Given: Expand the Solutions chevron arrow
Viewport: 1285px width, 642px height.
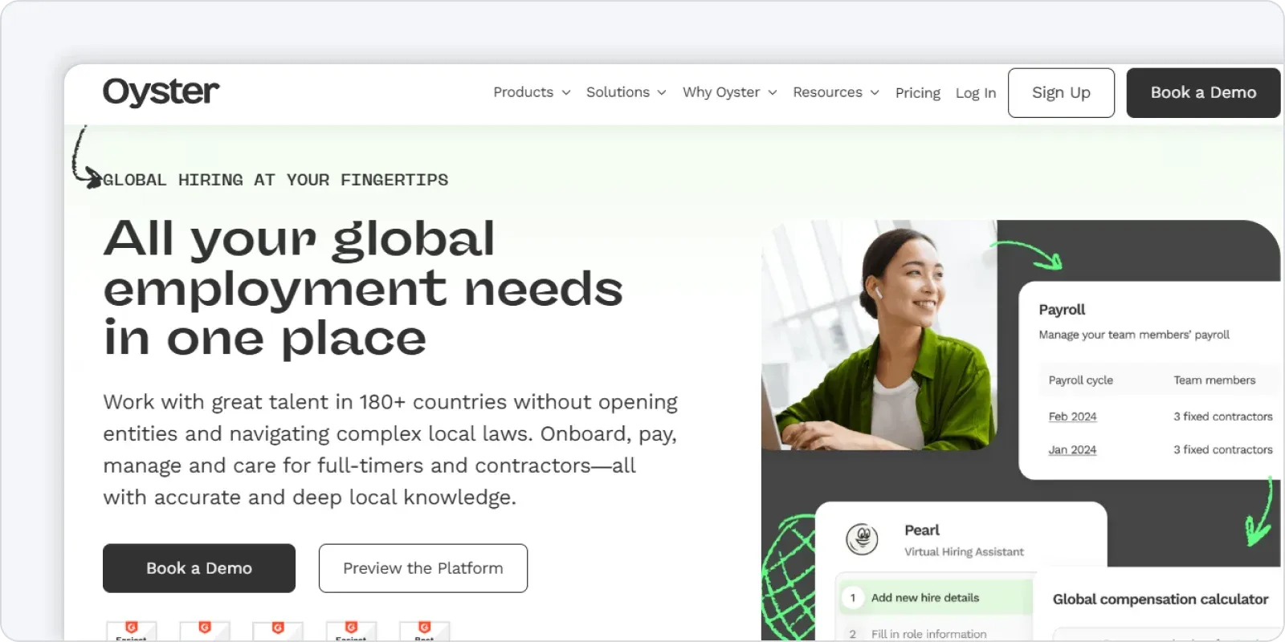Looking at the screenshot, I should click(x=662, y=93).
